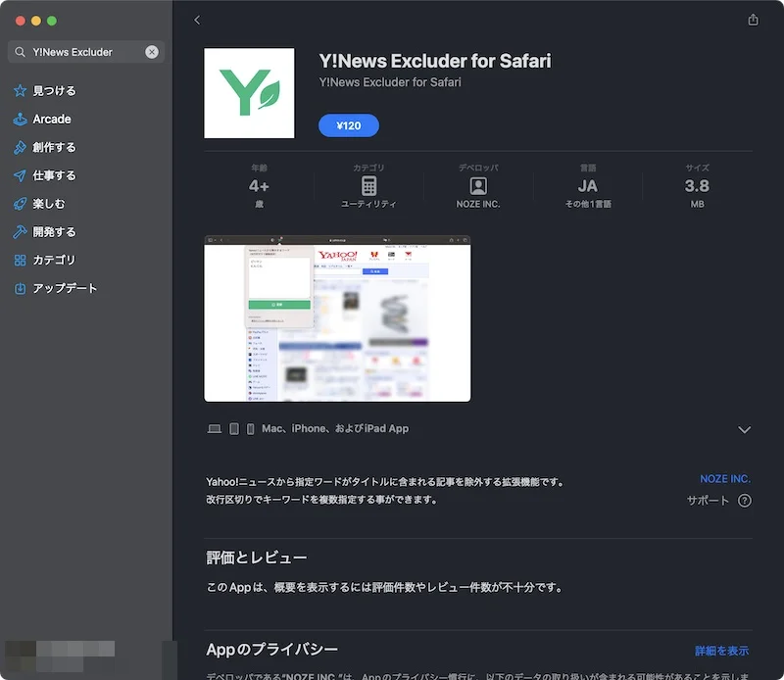Open アップデート updates section
Viewport: 784px width, 680px height.
click(x=65, y=289)
